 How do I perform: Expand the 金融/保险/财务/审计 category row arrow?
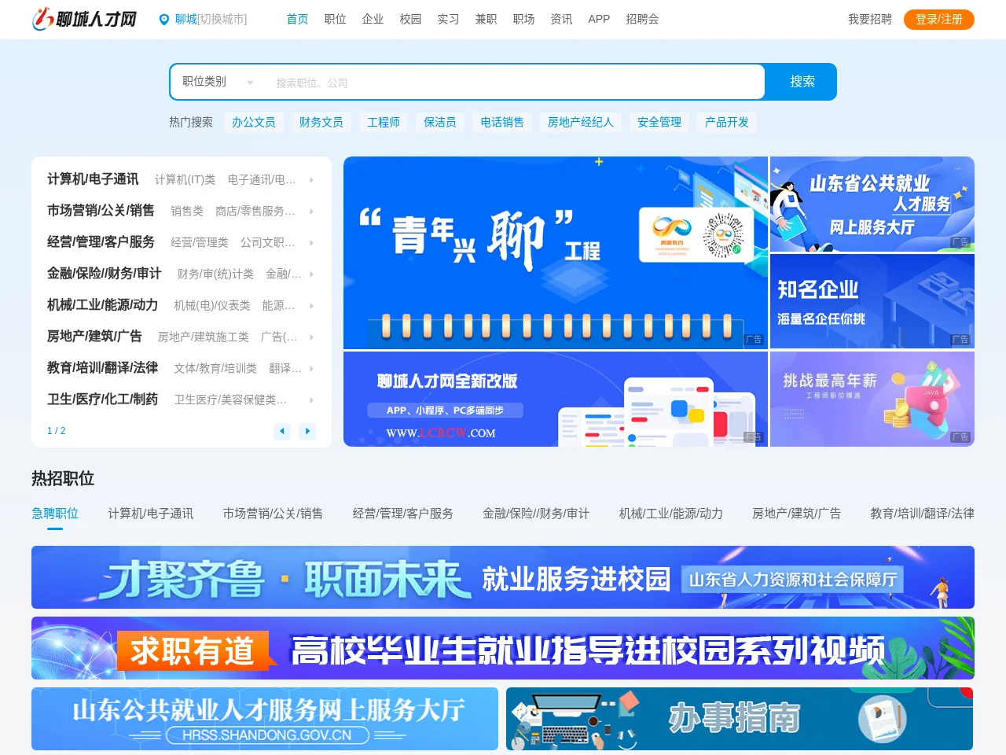tap(312, 274)
